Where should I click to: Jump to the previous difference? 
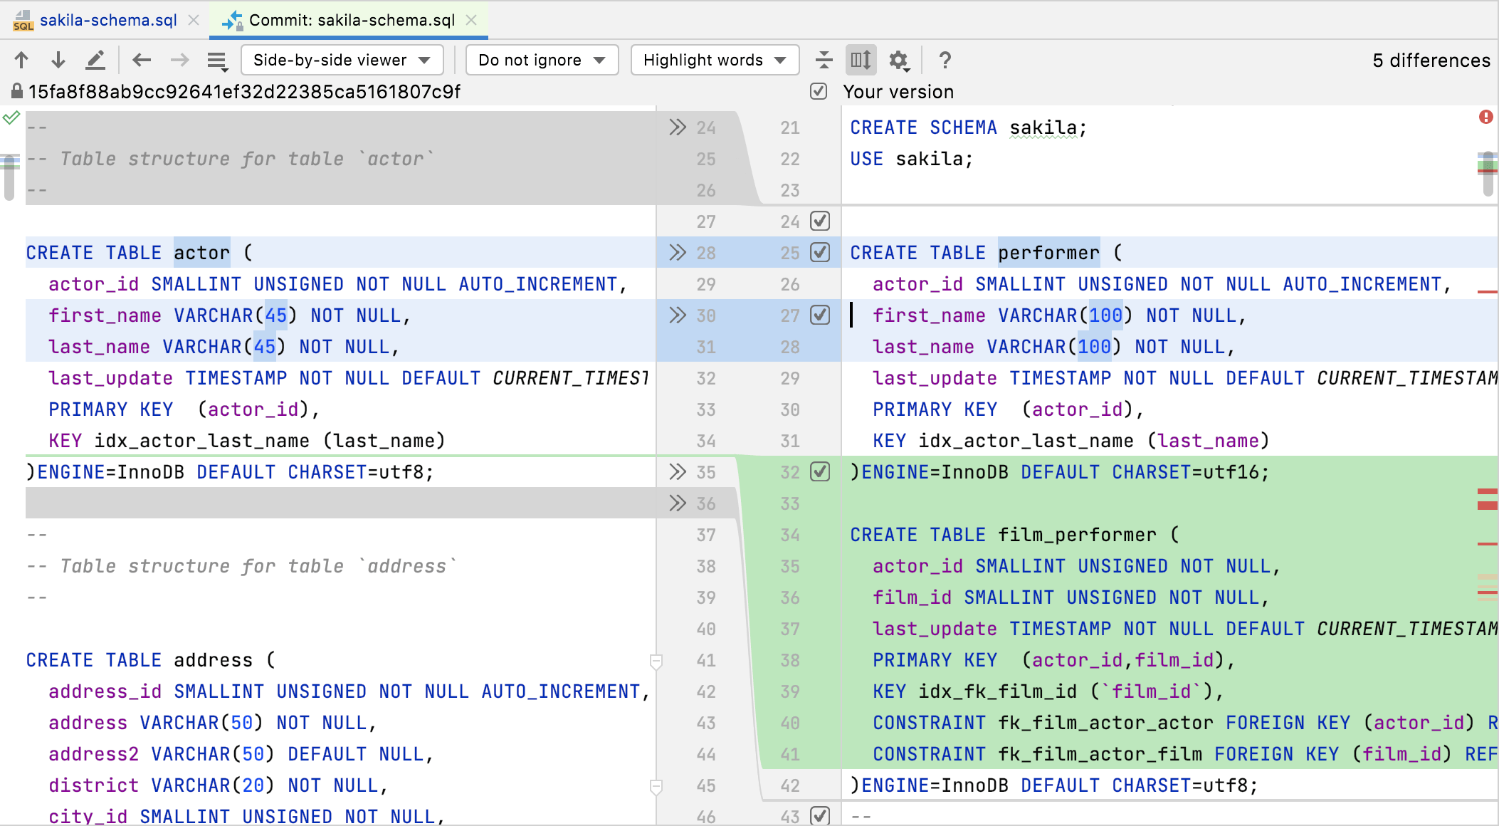point(22,60)
